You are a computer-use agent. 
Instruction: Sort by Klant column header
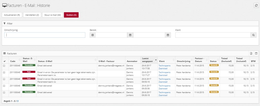coord(167,60)
